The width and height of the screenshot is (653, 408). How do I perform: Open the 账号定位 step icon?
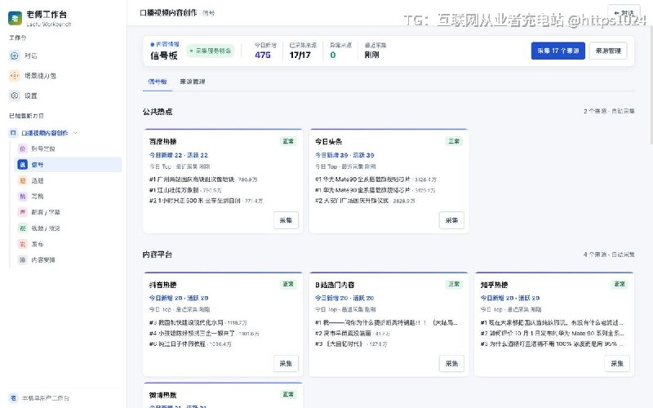[x=23, y=149]
